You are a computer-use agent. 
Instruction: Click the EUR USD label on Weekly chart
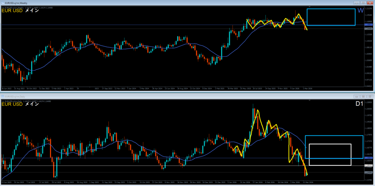12,11
